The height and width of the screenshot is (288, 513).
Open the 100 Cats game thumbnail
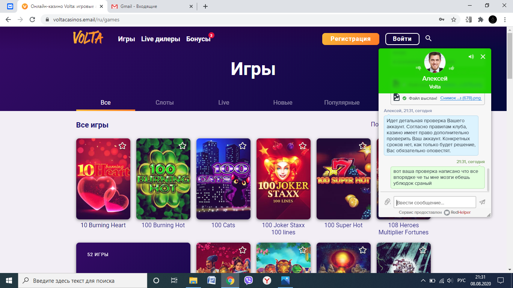tap(223, 179)
